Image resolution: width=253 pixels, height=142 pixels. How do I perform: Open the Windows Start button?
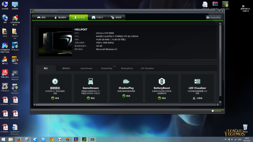(x=3, y=139)
